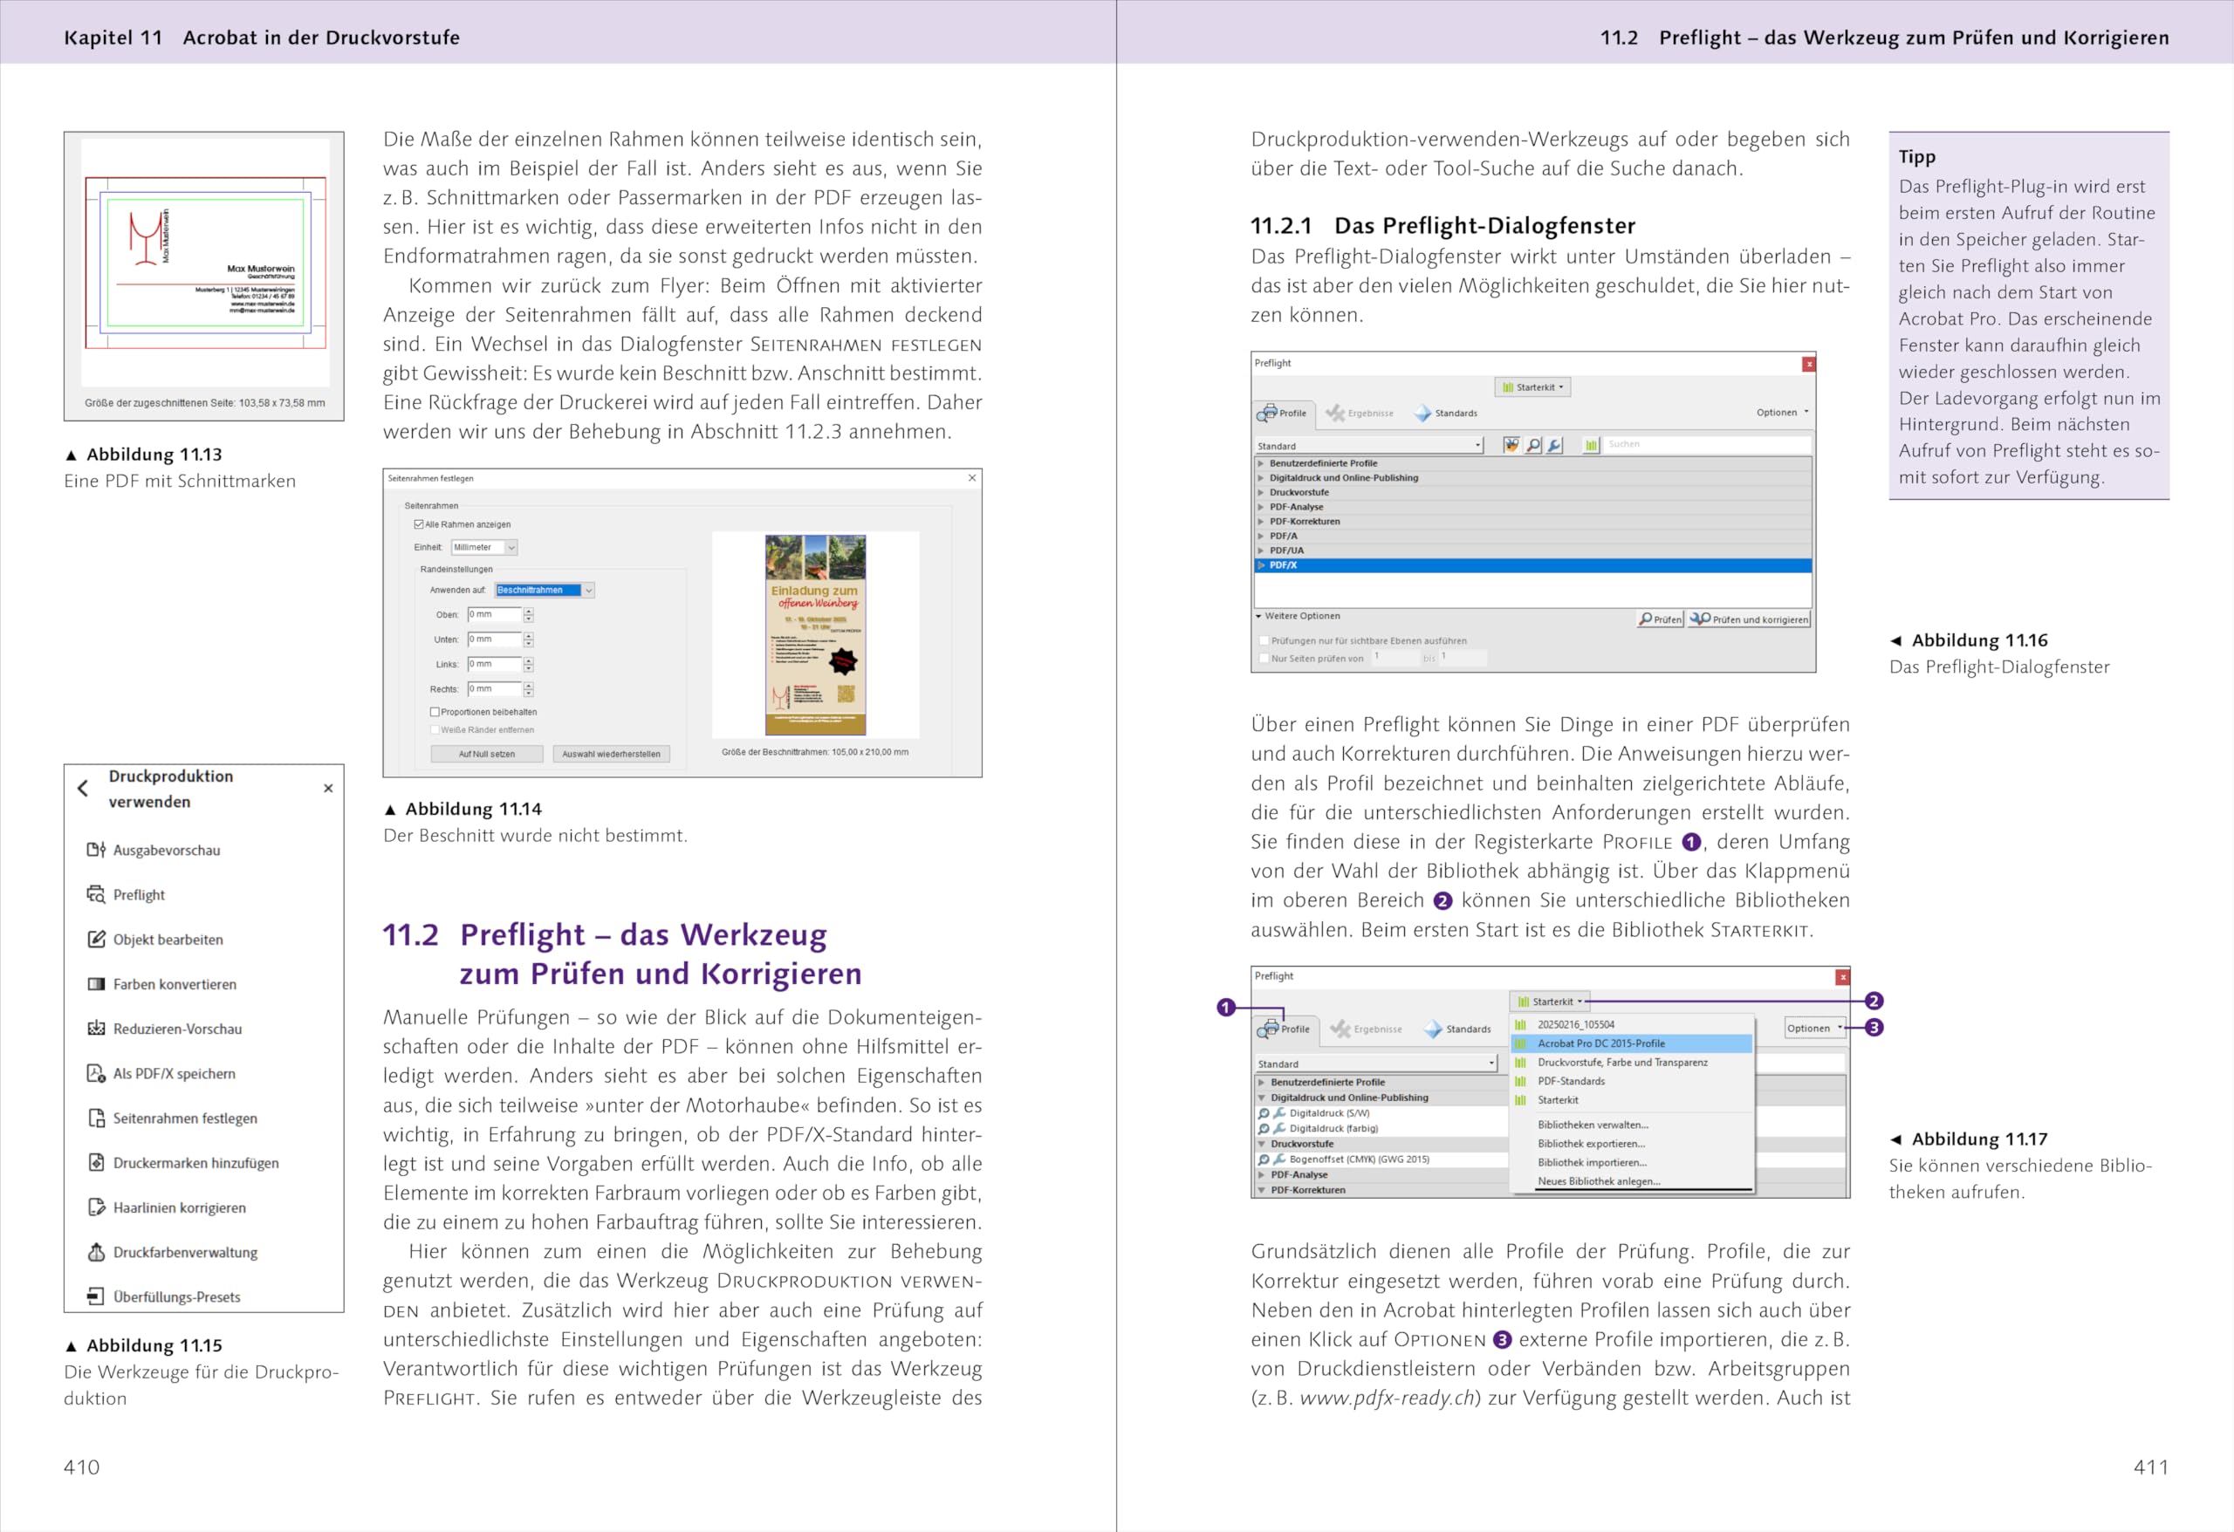Collapse Digitaldruck und Online-Publishing in Abbildung 11.17
Image resolution: width=2234 pixels, height=1532 pixels.
(1261, 1098)
